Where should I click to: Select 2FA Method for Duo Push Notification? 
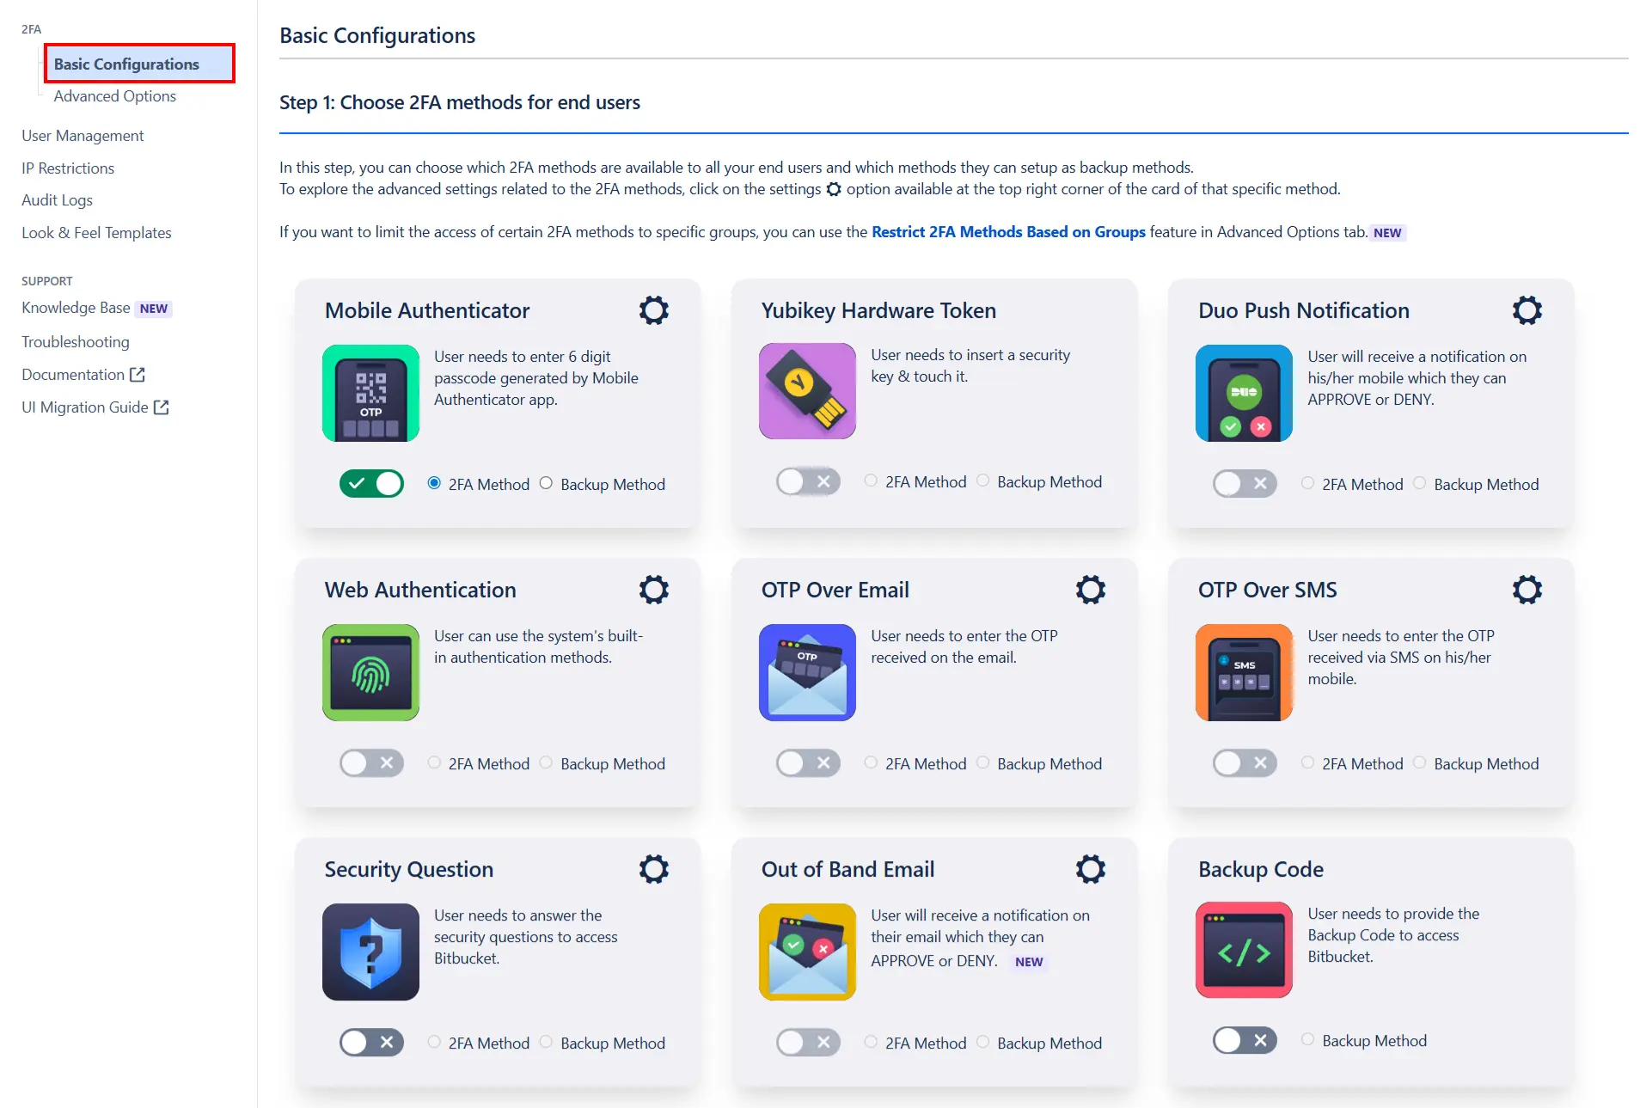pos(1308,483)
